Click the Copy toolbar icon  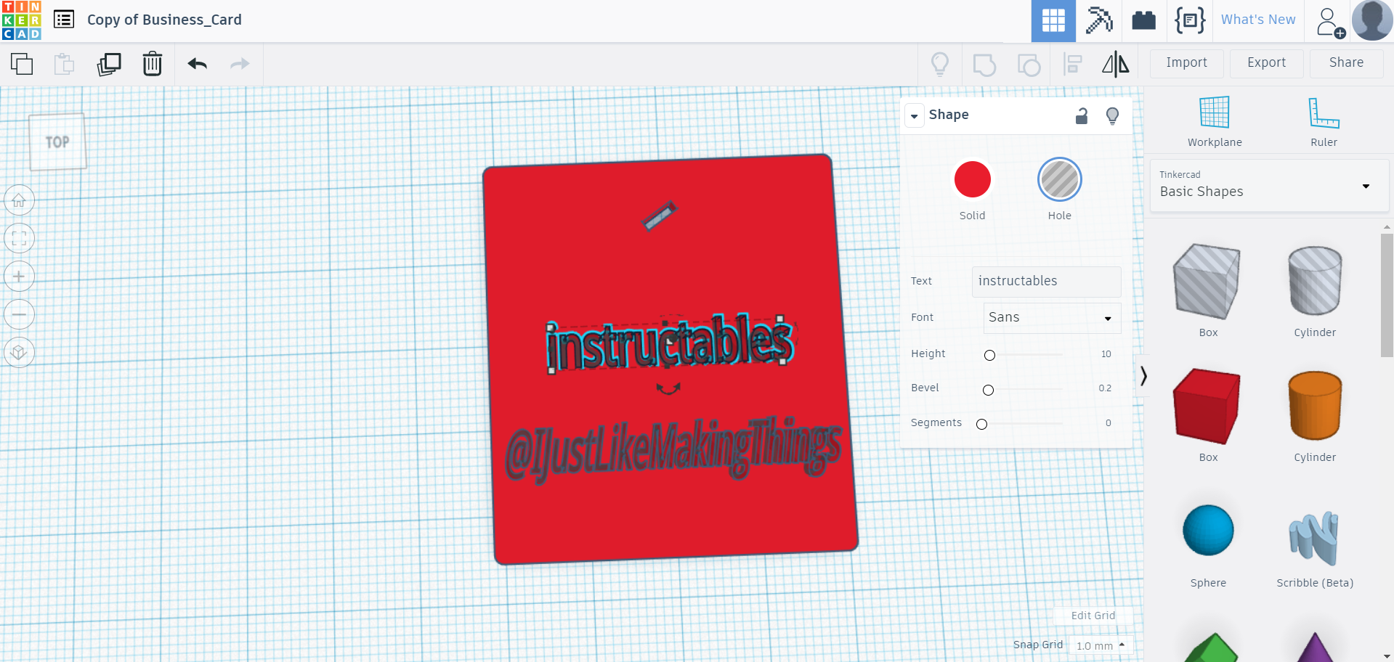[x=22, y=64]
